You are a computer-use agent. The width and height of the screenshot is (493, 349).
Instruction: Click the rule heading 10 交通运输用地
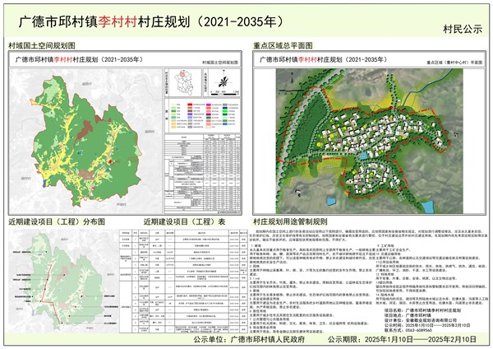389,254
